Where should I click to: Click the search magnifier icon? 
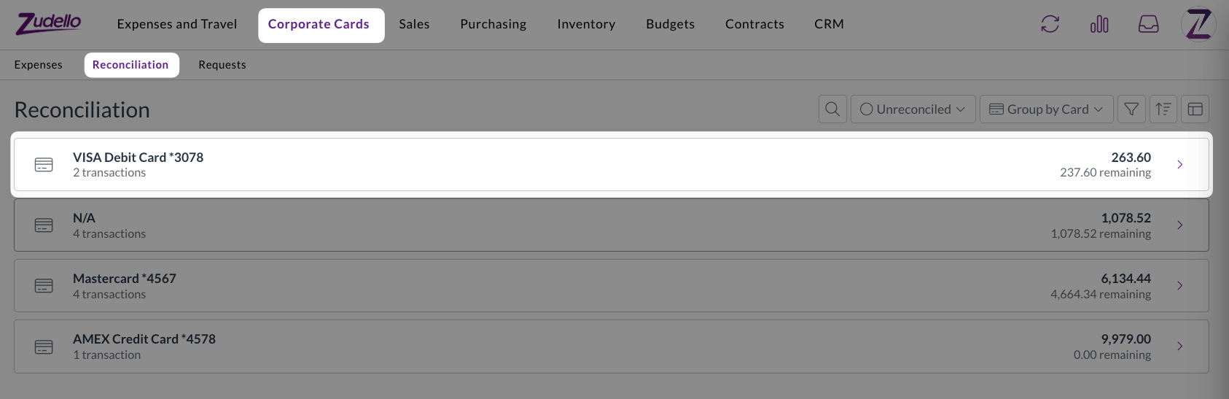point(832,109)
